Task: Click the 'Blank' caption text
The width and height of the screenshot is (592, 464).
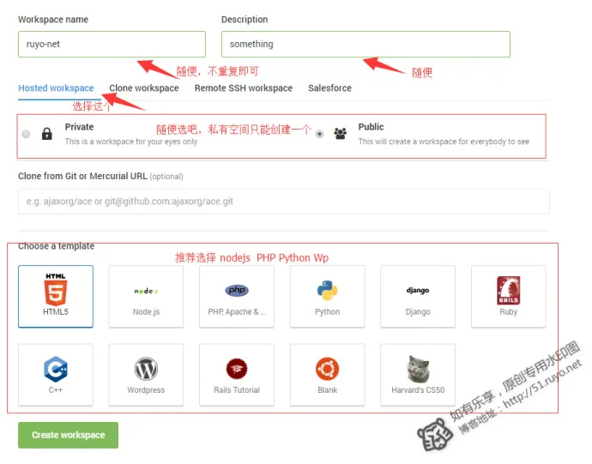Action: [328, 390]
